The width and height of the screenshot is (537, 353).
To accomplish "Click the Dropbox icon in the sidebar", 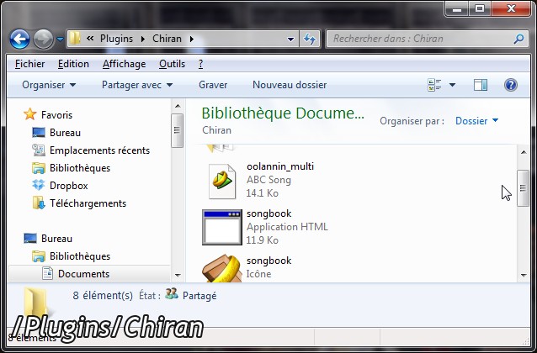I will click(x=39, y=186).
